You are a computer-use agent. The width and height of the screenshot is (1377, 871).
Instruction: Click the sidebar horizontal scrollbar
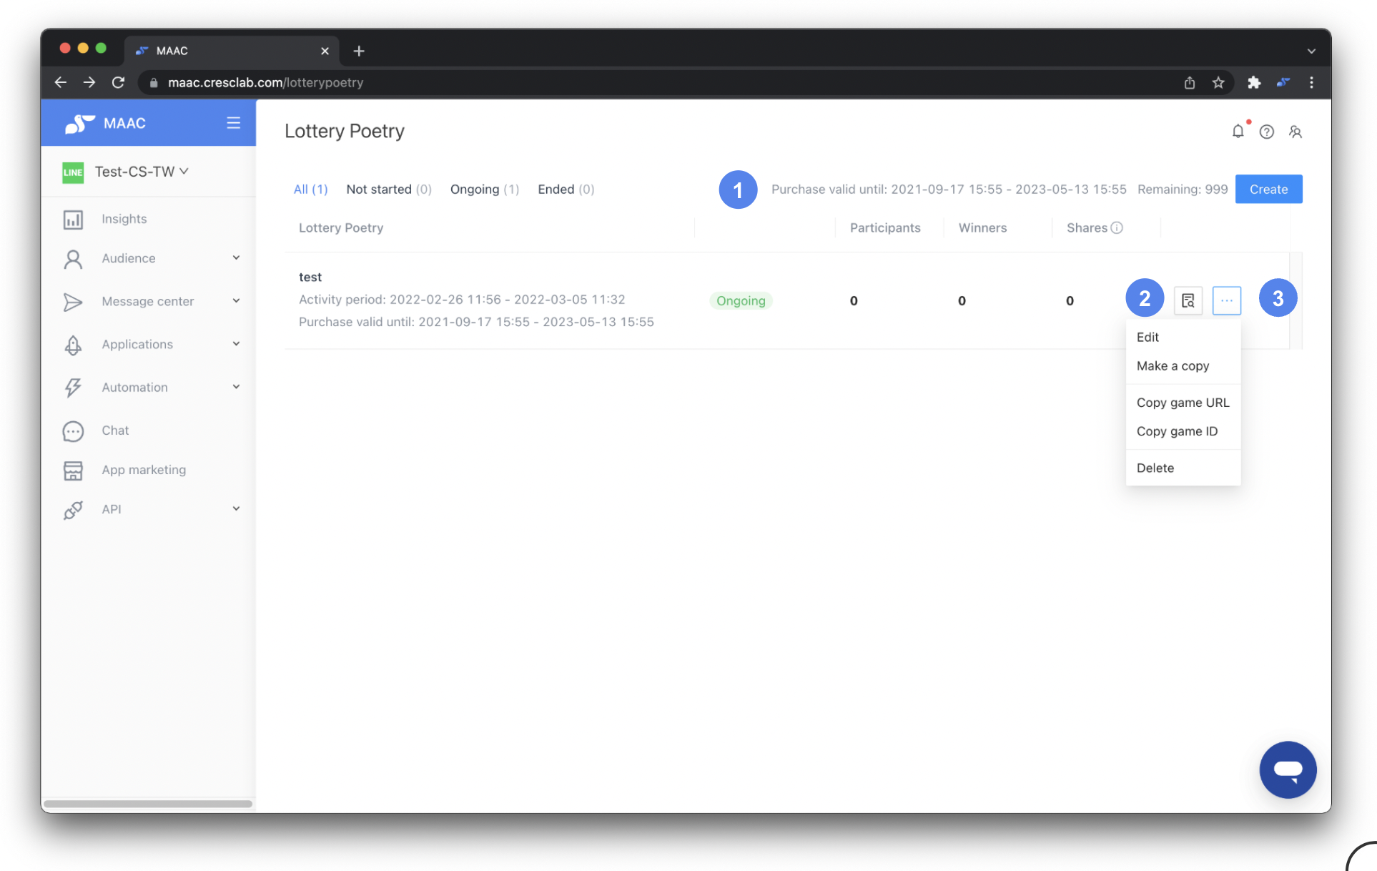coord(148,804)
